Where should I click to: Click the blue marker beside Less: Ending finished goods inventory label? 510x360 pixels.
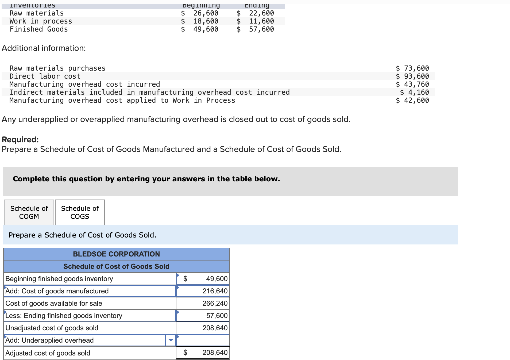coord(4,312)
